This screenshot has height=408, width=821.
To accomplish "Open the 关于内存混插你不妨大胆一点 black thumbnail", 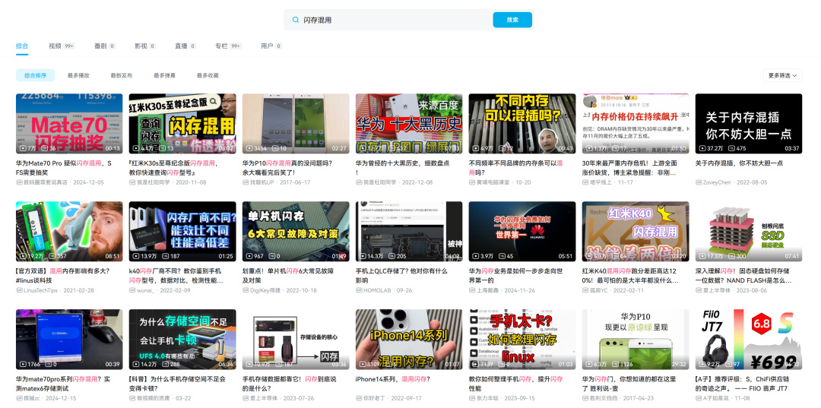I will coord(749,123).
